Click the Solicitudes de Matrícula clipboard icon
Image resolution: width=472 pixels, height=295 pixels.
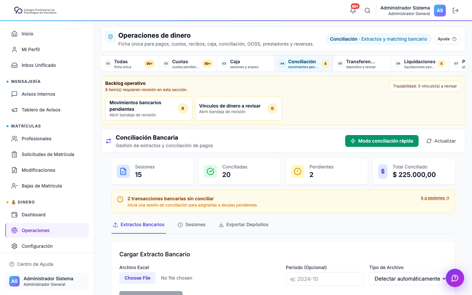click(x=14, y=154)
